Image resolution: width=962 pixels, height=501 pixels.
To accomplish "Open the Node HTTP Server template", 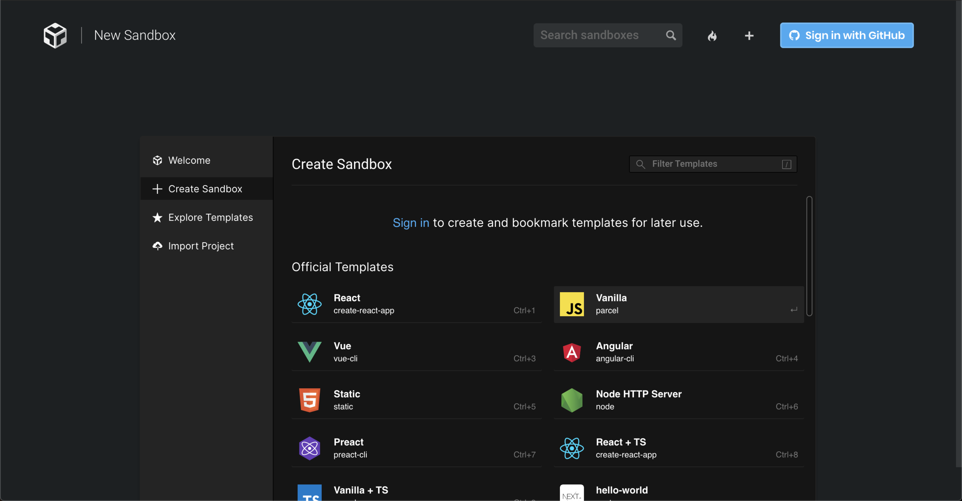I will point(638,399).
